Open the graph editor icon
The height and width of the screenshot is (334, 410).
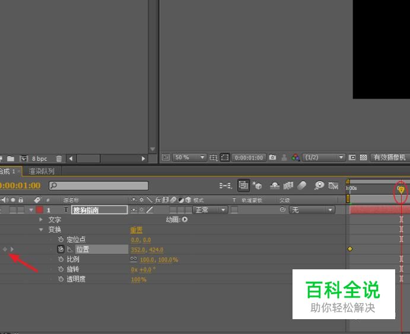coord(333,186)
